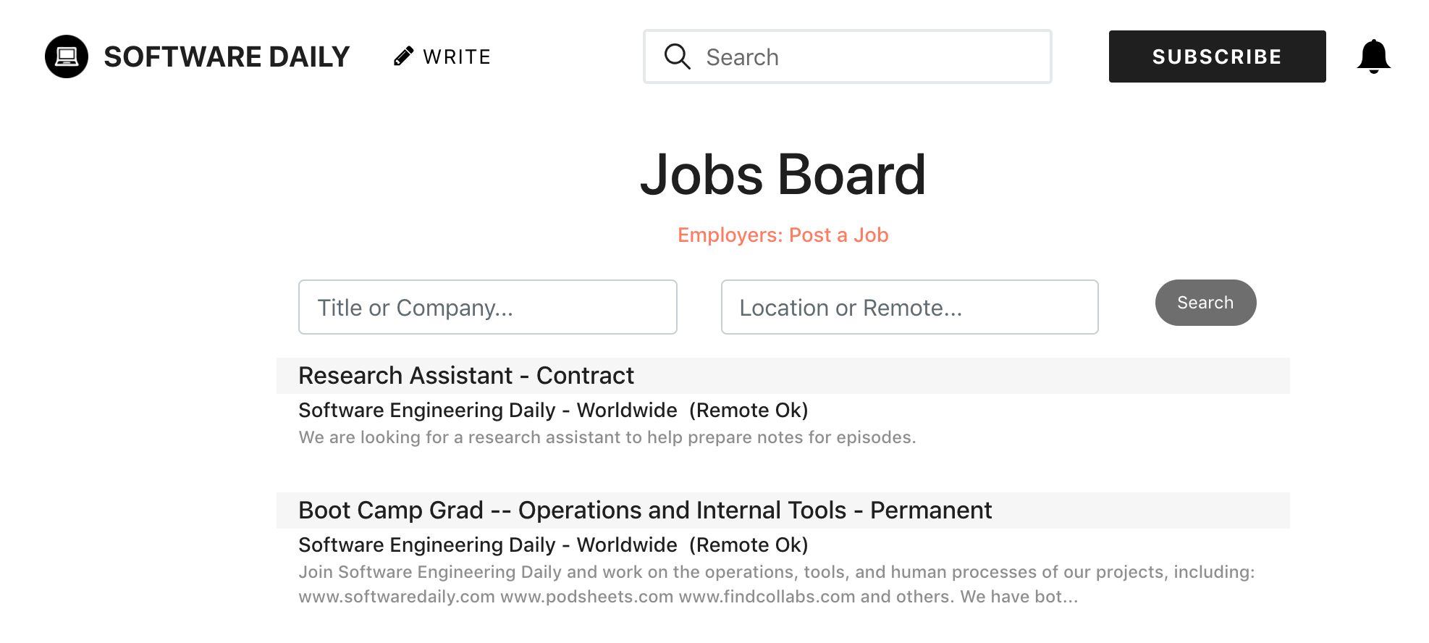Click the Location or Remote input field
This screenshot has width=1429, height=643.
910,307
